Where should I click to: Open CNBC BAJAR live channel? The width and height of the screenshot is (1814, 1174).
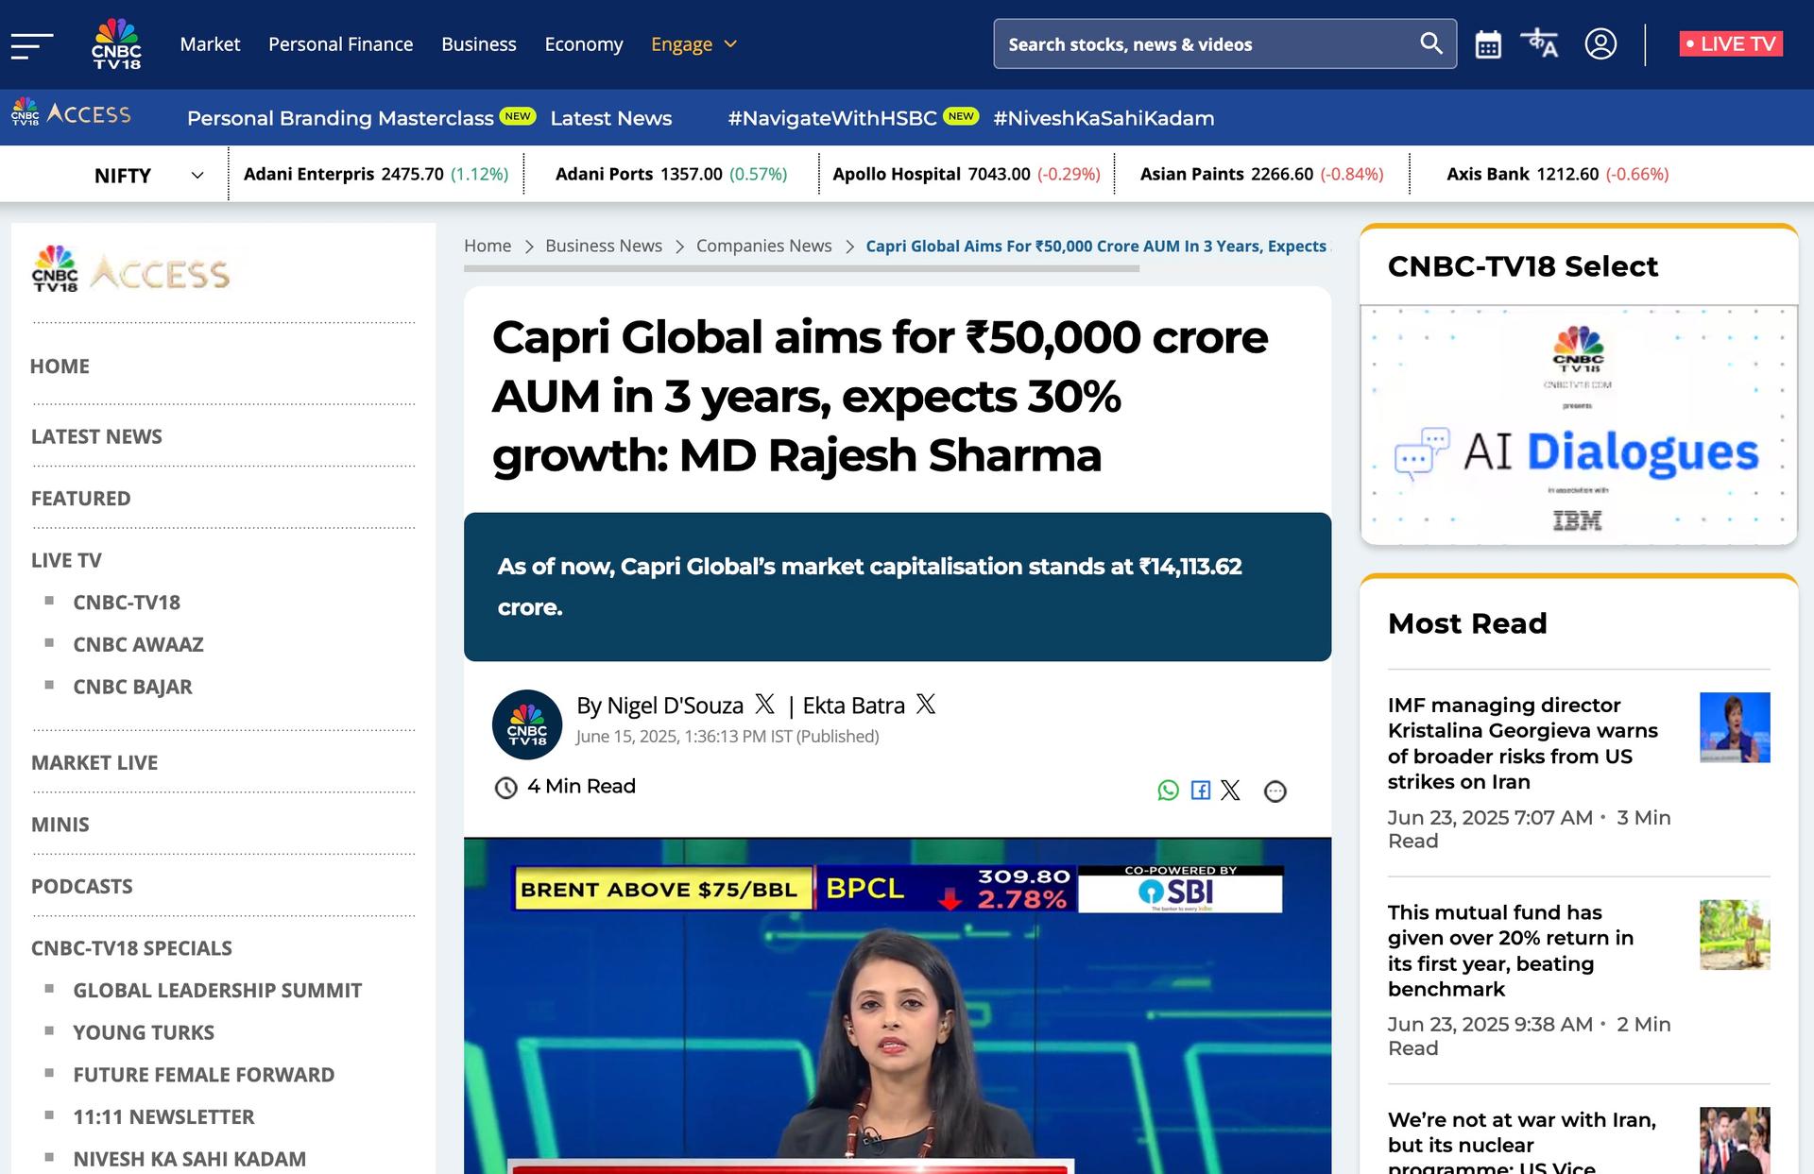coord(133,687)
